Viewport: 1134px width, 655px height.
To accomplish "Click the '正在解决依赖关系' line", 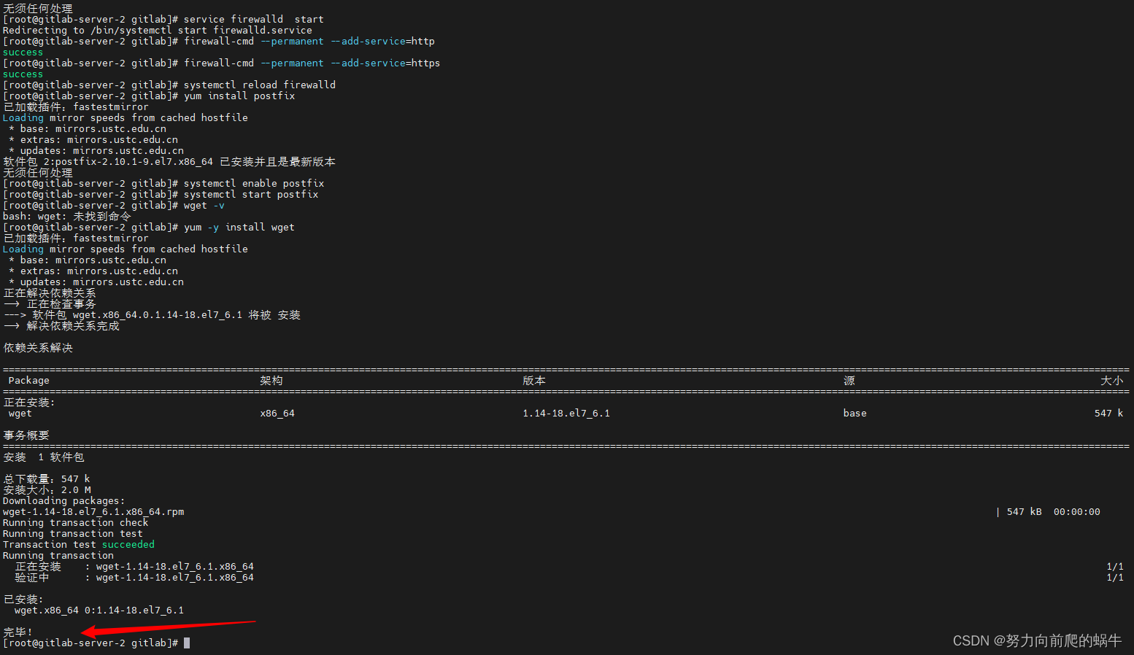I will point(50,292).
